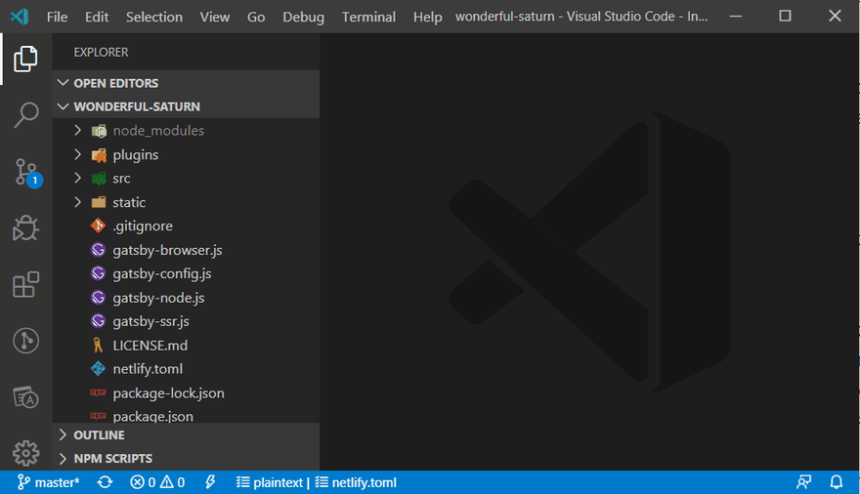Open the View menu
Viewport: 860px width, 494px height.
(214, 17)
